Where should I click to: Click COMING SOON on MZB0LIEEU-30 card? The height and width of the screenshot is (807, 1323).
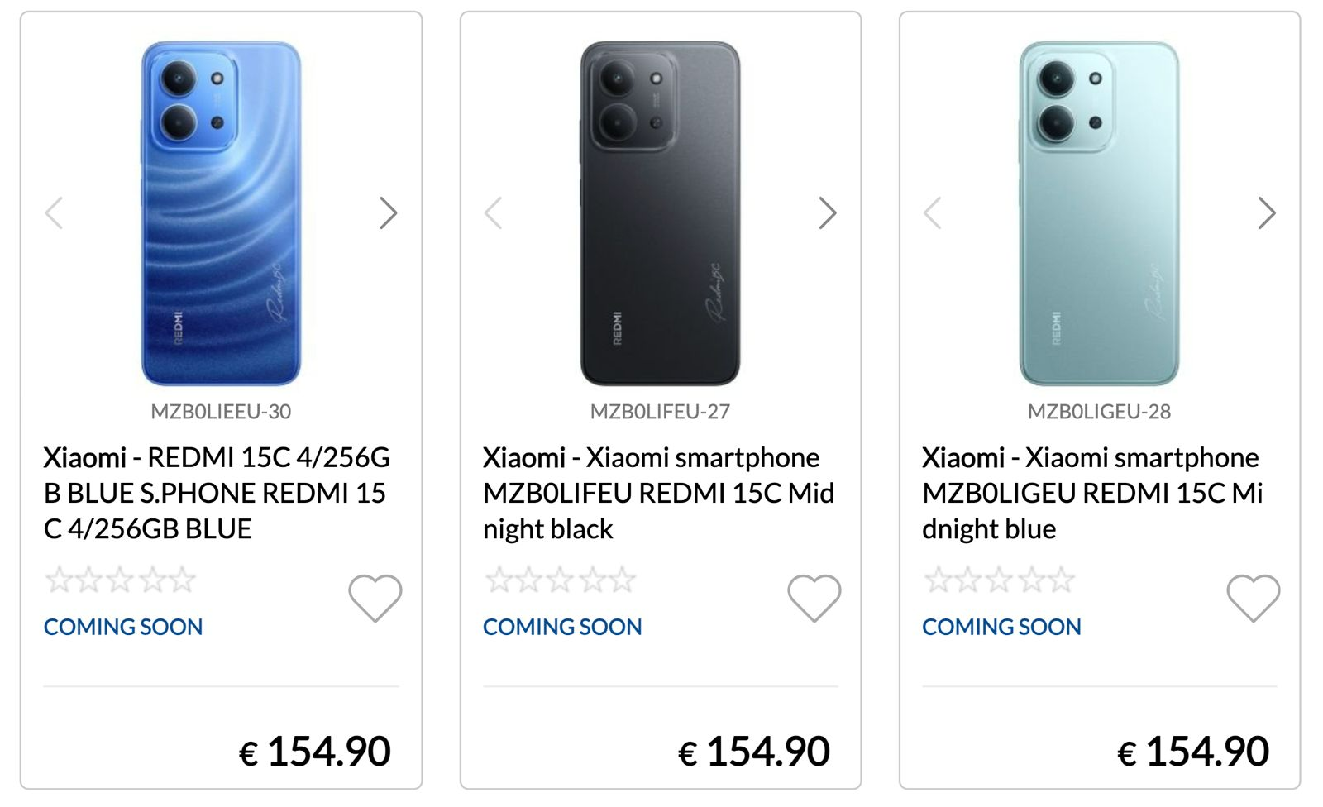pyautogui.click(x=123, y=627)
